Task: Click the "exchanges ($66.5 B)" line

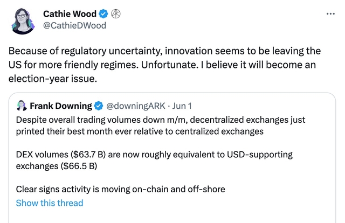Action: click(57, 166)
